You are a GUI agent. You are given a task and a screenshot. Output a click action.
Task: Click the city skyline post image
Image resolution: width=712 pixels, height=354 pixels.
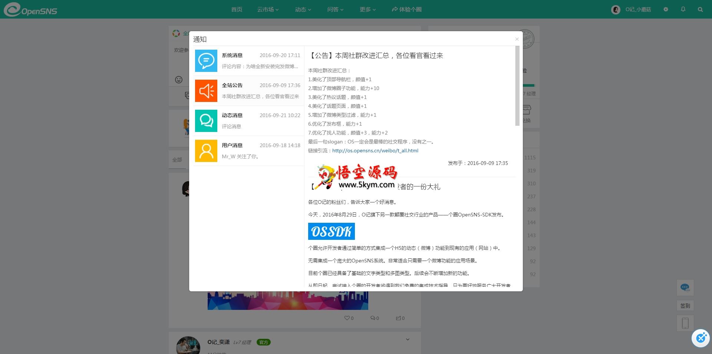click(x=288, y=300)
